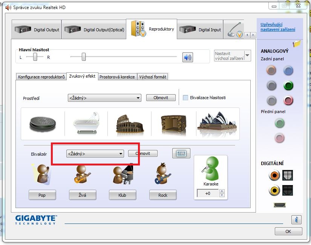Click the guitarist figure above Živá
311x245 pixels.
point(82,174)
